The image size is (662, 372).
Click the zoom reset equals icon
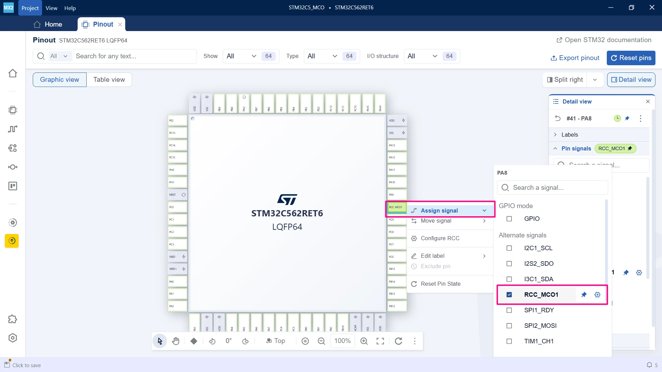pos(305,341)
